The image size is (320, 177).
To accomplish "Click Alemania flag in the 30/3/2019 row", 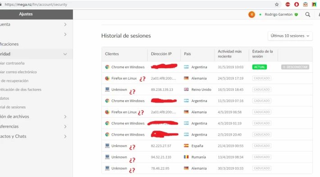I will [186, 168].
